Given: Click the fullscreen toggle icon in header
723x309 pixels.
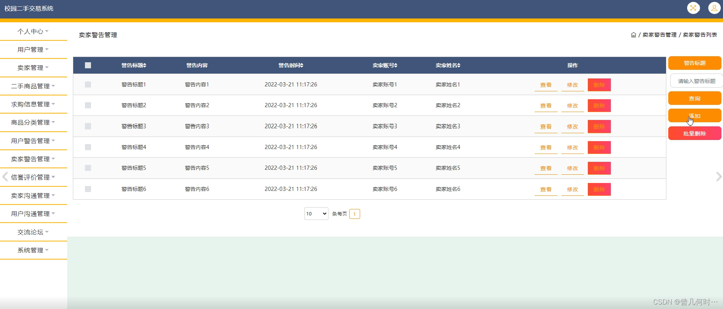Looking at the screenshot, I should 693,8.
